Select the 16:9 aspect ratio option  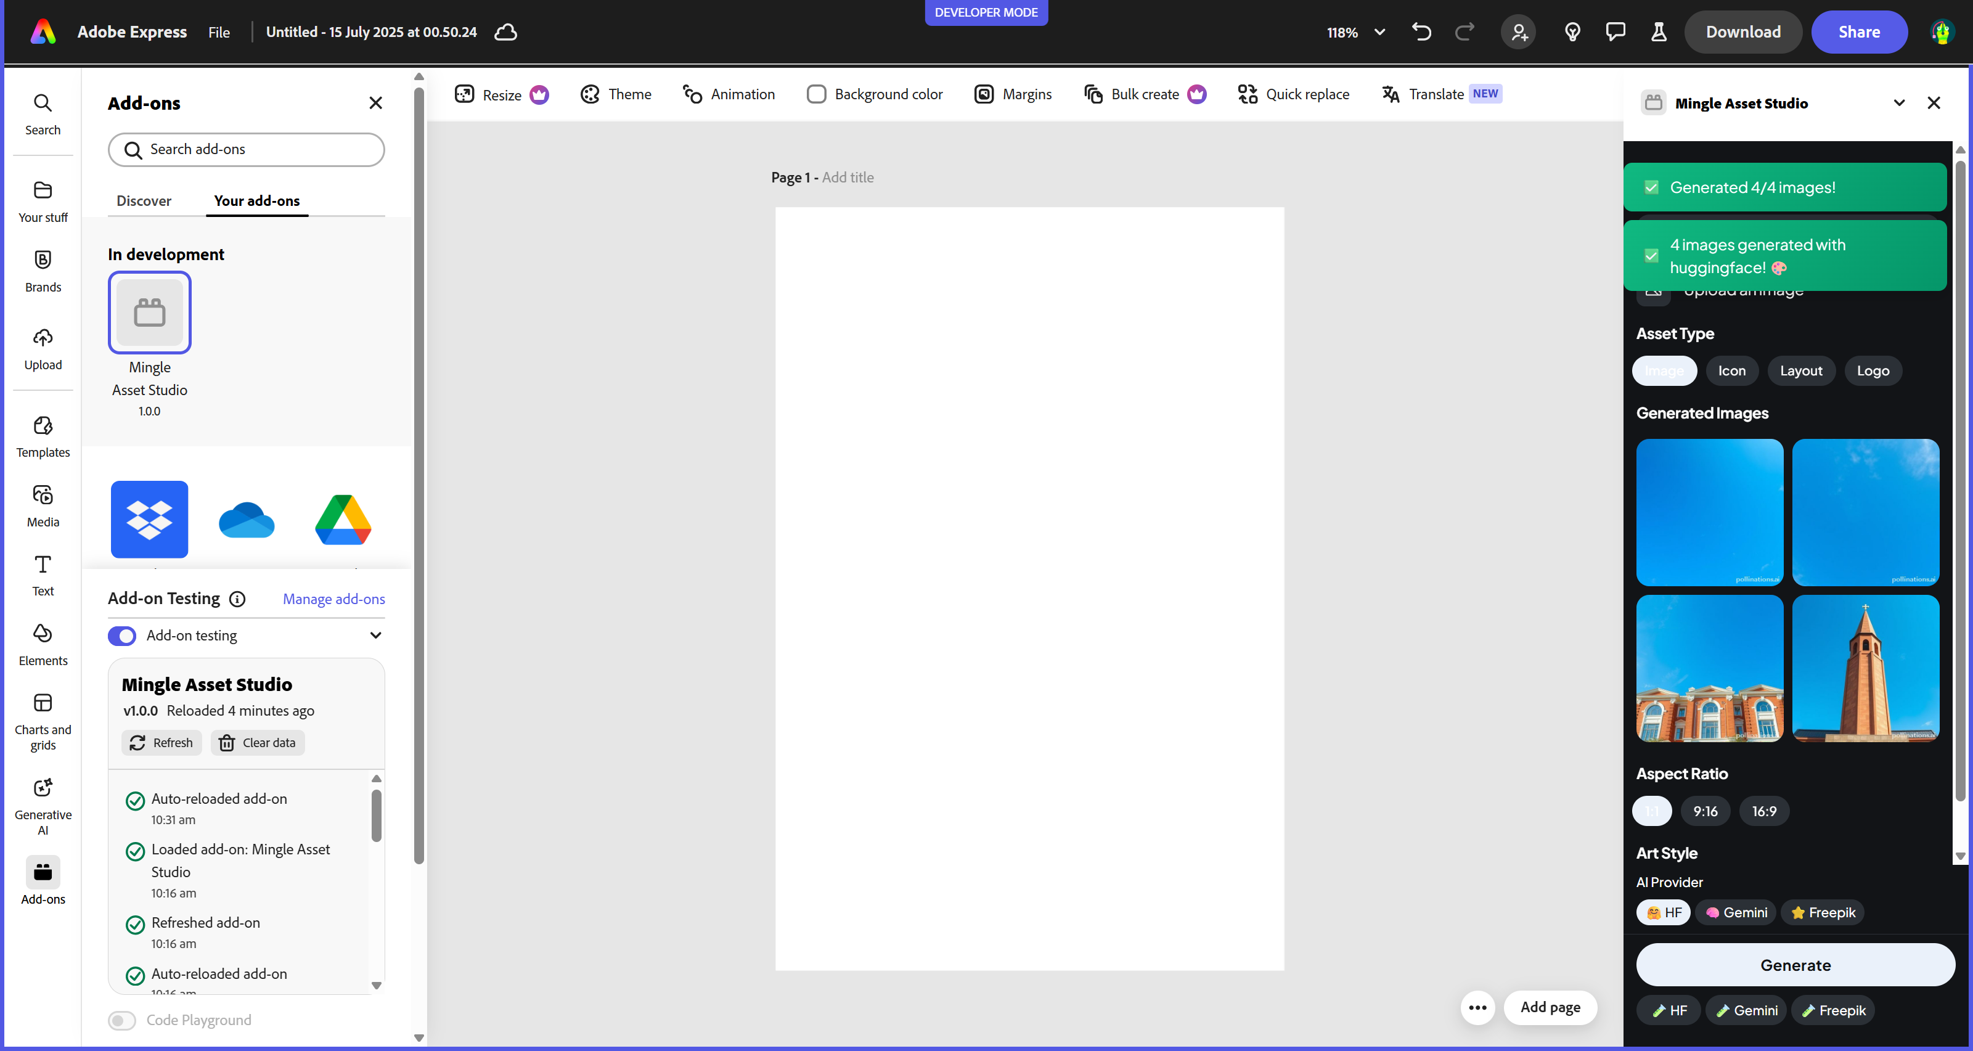tap(1763, 811)
